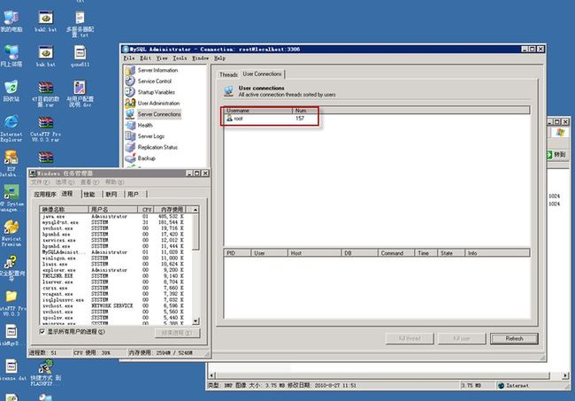Select the 回收站 recycle bin icon
The height and width of the screenshot is (401, 575).
pos(11,91)
